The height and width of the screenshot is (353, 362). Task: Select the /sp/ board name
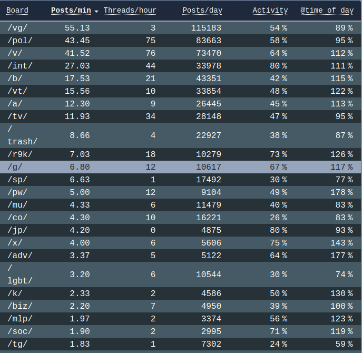(x=17, y=180)
